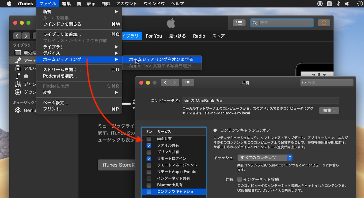The image size is (364, 198).
Task: Select Artists microphone icon in sidebar
Action: 18,60
